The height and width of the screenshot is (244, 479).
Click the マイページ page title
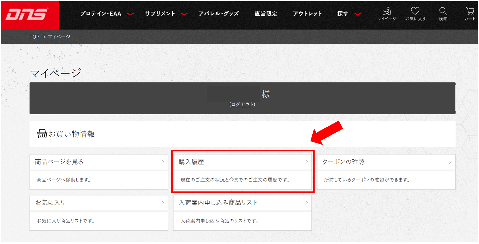[x=56, y=73]
